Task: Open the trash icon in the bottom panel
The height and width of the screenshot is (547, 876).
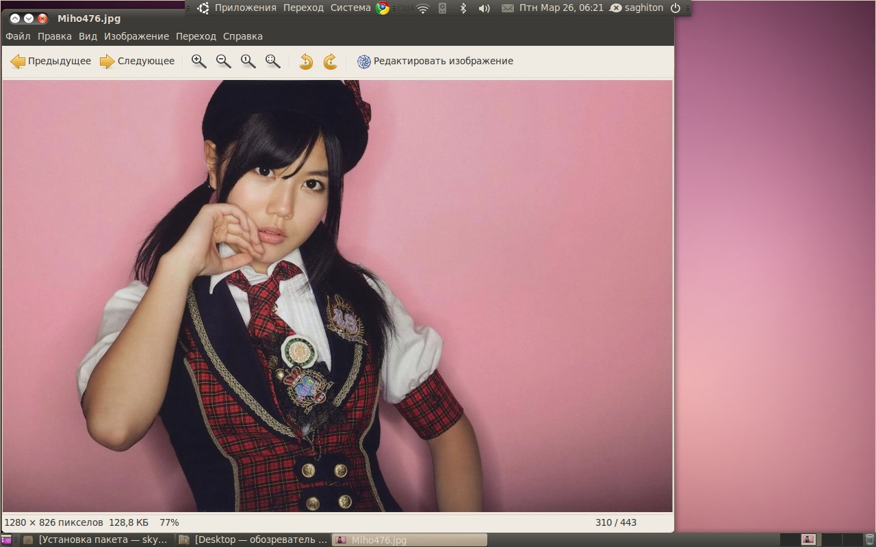Action: [869, 540]
